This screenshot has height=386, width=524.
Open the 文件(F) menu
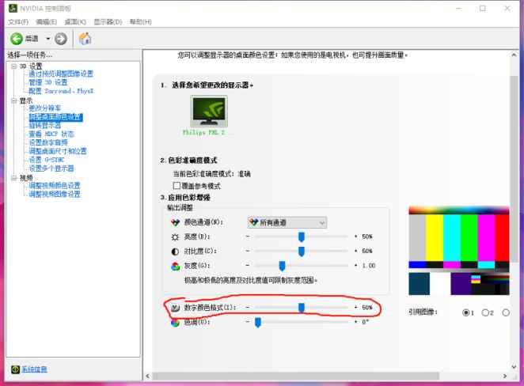(x=17, y=21)
